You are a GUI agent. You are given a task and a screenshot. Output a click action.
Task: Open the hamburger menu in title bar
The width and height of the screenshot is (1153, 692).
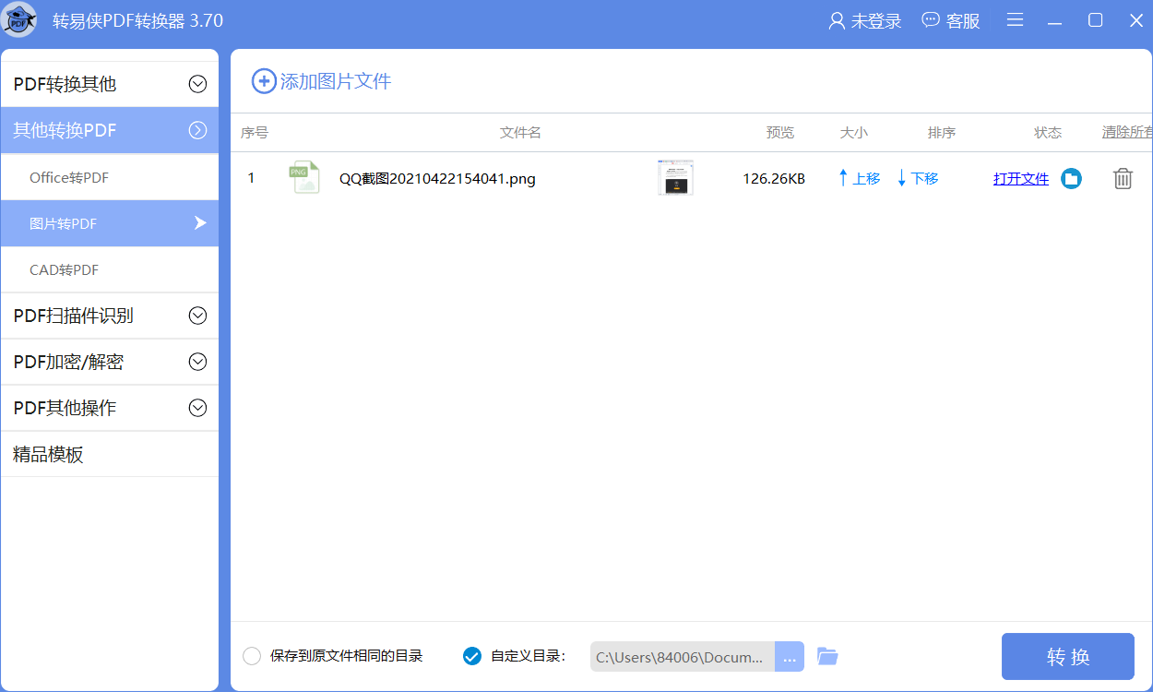[x=1015, y=20]
